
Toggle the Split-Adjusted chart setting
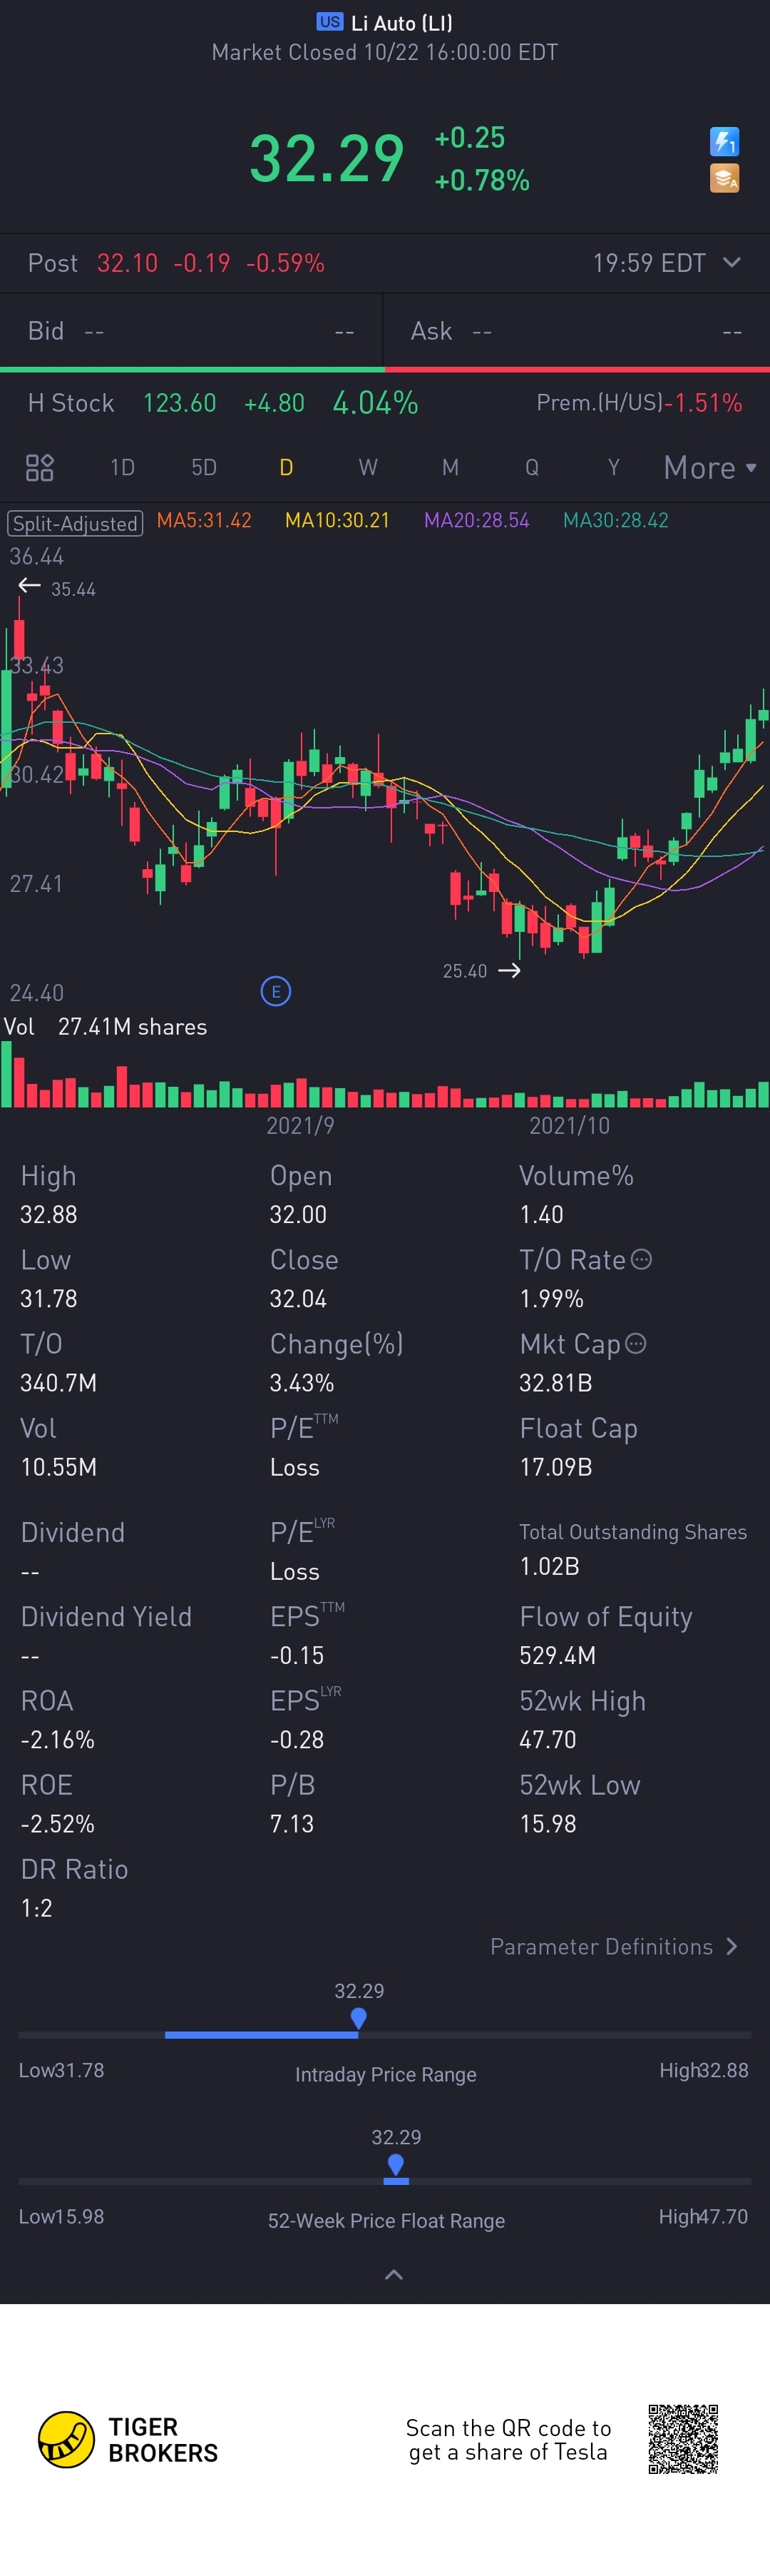point(75,523)
